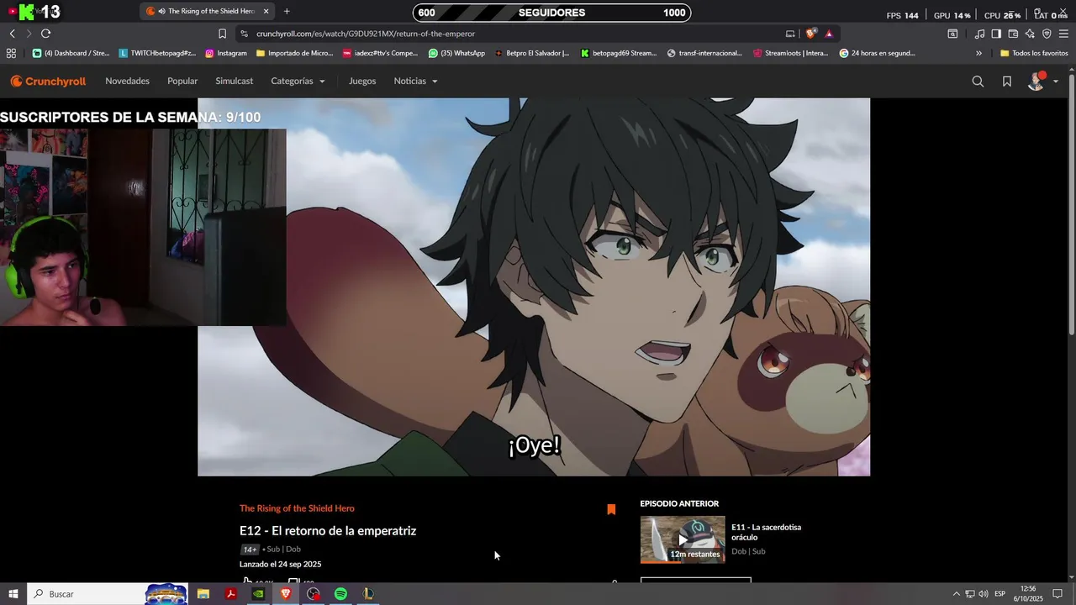The width and height of the screenshot is (1076, 605).
Task: Toggle the browser sidebar panel
Action: click(x=996, y=34)
